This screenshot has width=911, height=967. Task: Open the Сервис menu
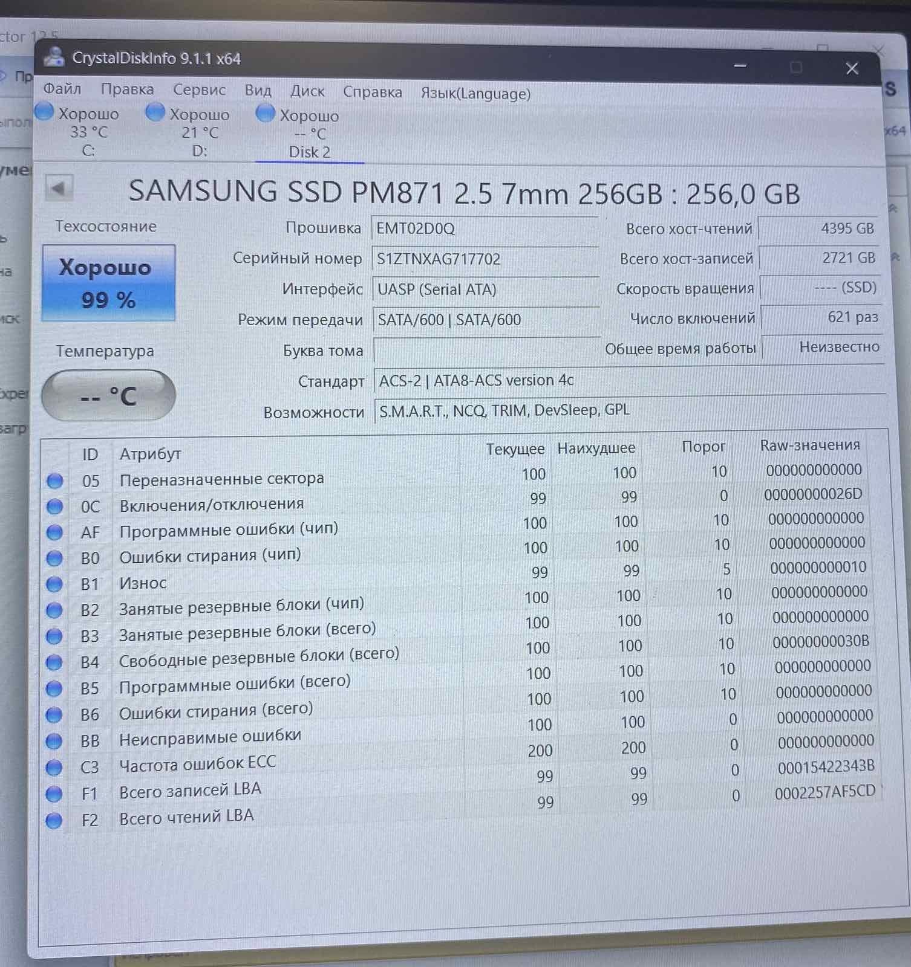tap(199, 90)
